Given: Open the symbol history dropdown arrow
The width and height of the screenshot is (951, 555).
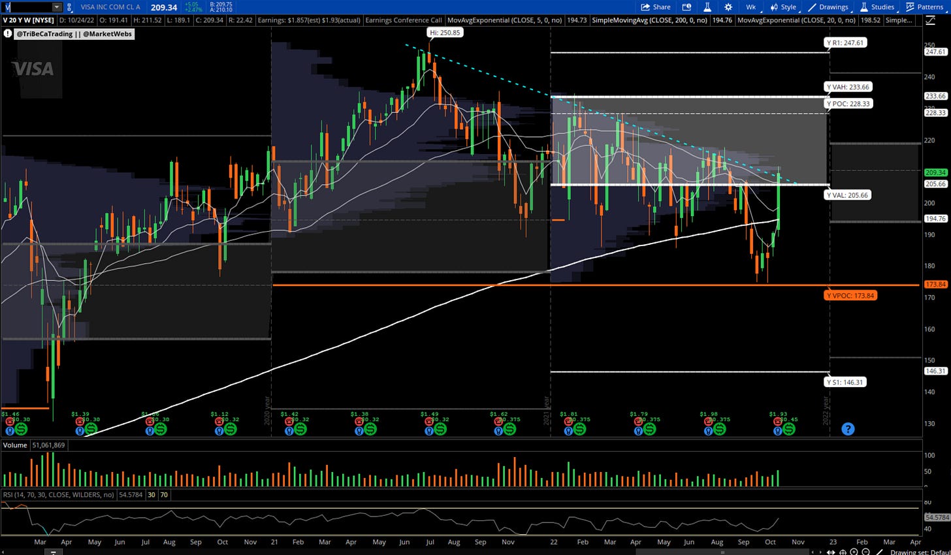Looking at the screenshot, I should (57, 7).
